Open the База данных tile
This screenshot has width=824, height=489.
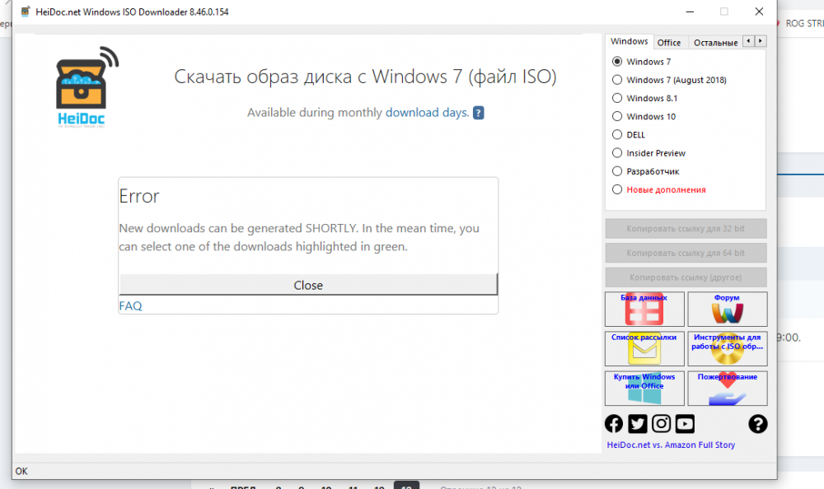point(644,309)
